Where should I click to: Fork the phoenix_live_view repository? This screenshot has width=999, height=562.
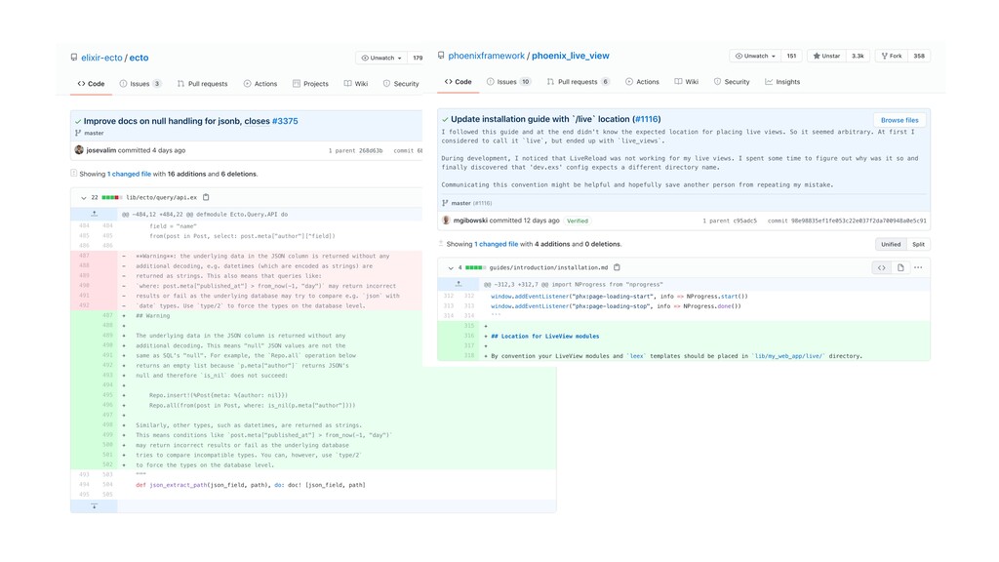click(x=892, y=56)
